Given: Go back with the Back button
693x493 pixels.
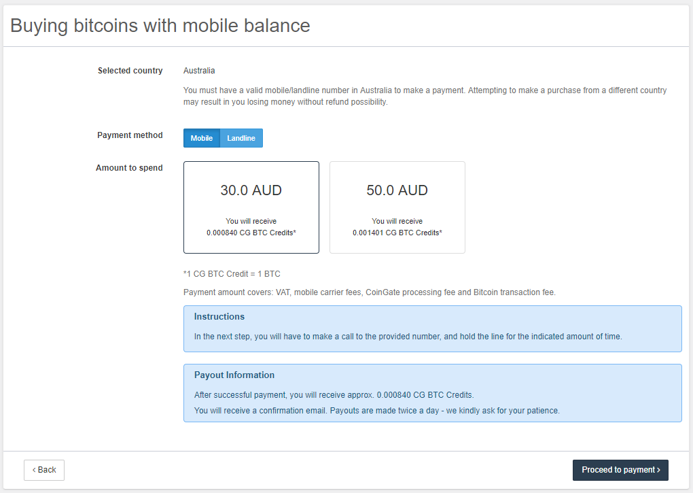Looking at the screenshot, I should click(x=44, y=470).
